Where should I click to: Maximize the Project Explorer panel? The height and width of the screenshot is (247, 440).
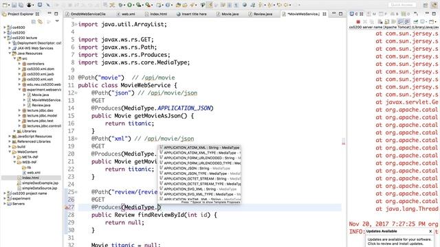[x=56, y=14]
